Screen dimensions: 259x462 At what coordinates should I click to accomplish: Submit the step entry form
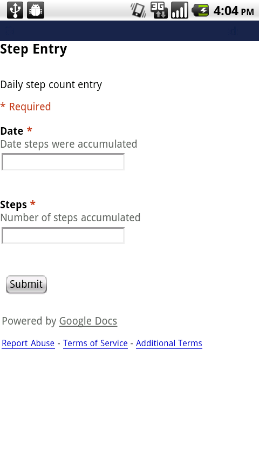point(26,285)
